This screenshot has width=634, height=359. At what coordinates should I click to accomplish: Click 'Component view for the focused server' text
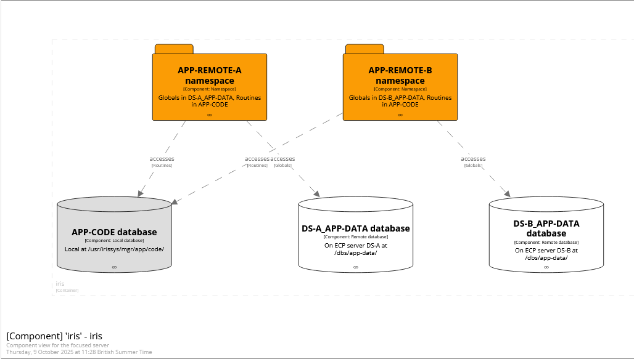[57, 345]
